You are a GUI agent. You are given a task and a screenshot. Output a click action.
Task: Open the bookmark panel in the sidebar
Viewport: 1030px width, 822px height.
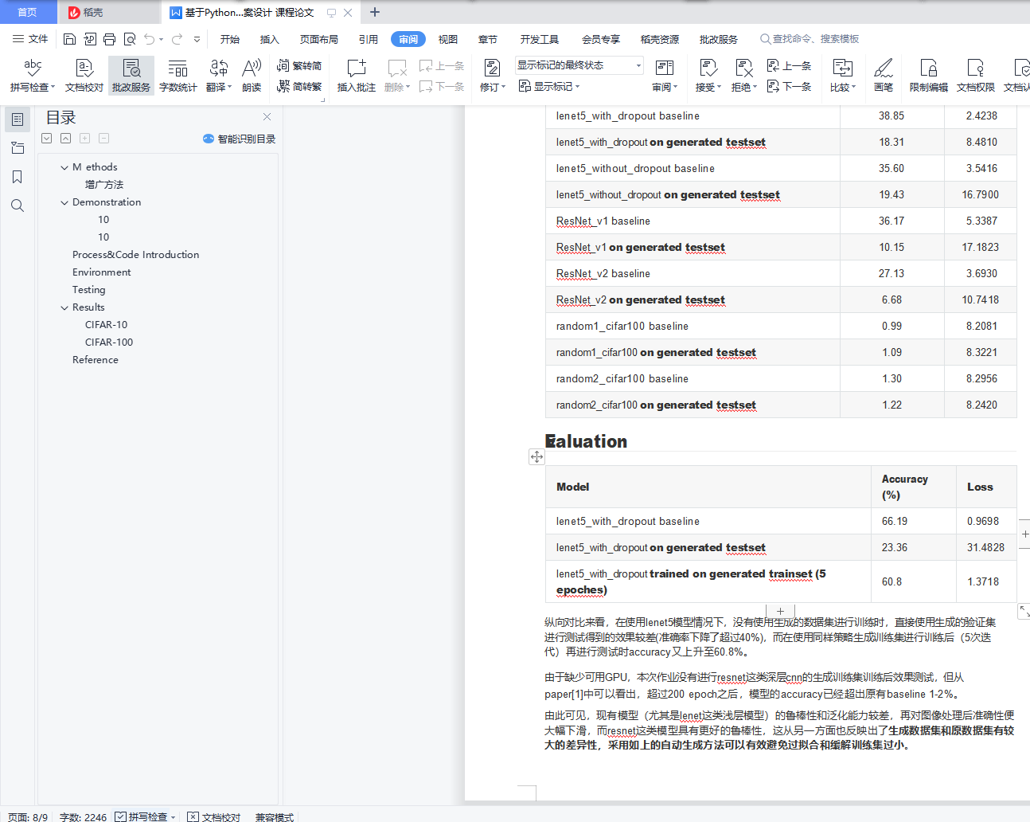tap(18, 177)
